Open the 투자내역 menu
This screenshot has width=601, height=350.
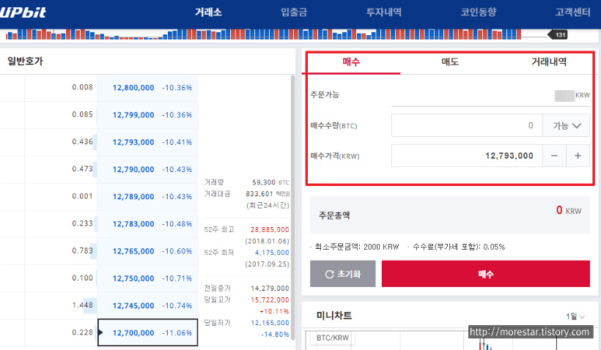pos(383,12)
